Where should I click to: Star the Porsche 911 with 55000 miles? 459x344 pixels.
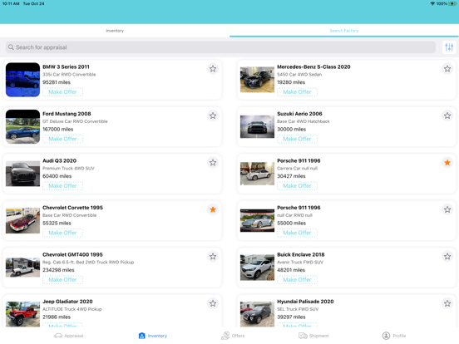tap(447, 209)
